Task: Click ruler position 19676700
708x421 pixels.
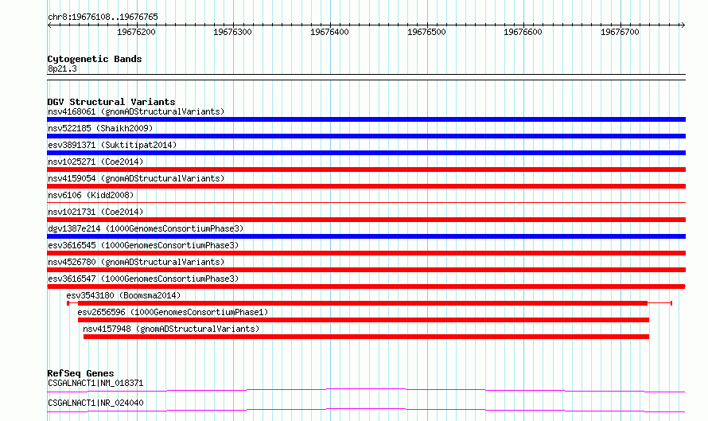Action: click(620, 32)
